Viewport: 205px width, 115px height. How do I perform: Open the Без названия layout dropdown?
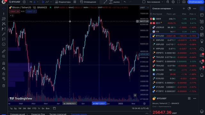click(155, 2)
